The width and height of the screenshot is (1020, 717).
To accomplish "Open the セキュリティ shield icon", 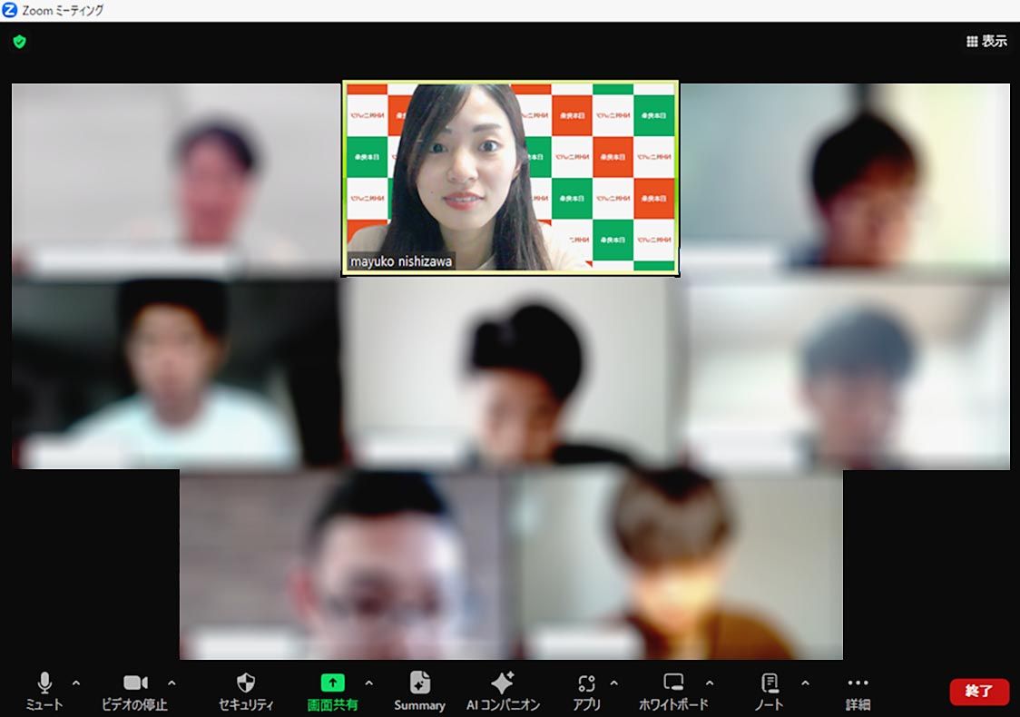I will [245, 683].
